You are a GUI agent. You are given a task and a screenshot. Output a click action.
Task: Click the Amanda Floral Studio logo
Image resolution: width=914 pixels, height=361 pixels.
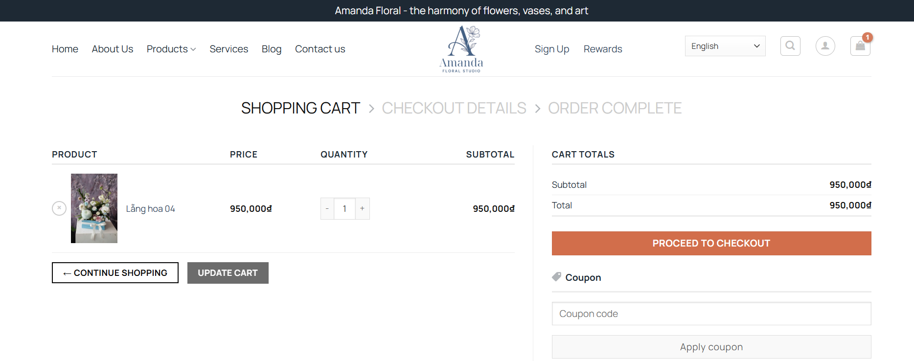click(x=461, y=49)
